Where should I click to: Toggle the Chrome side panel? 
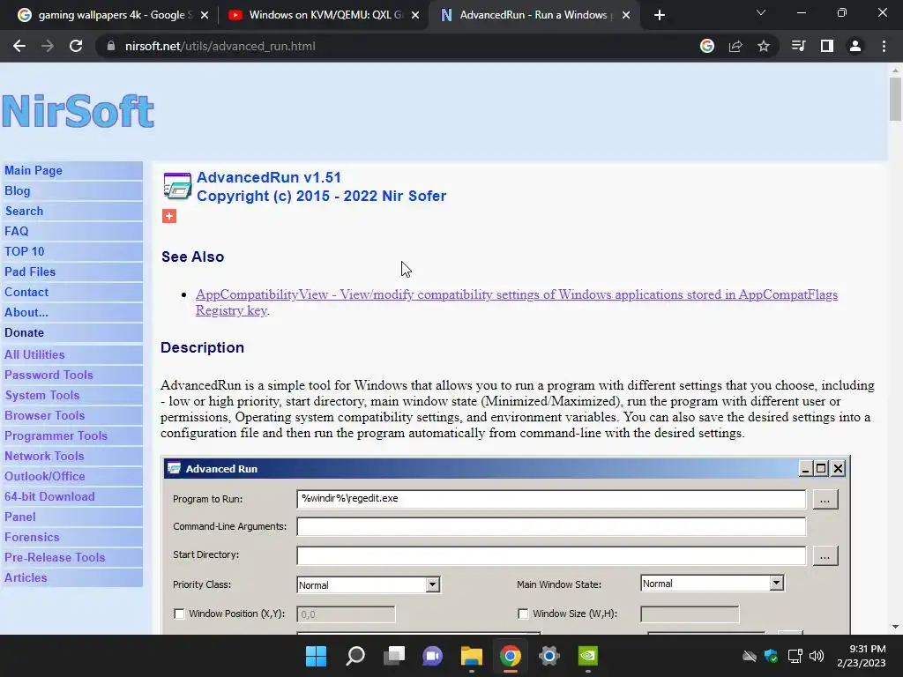click(x=827, y=46)
